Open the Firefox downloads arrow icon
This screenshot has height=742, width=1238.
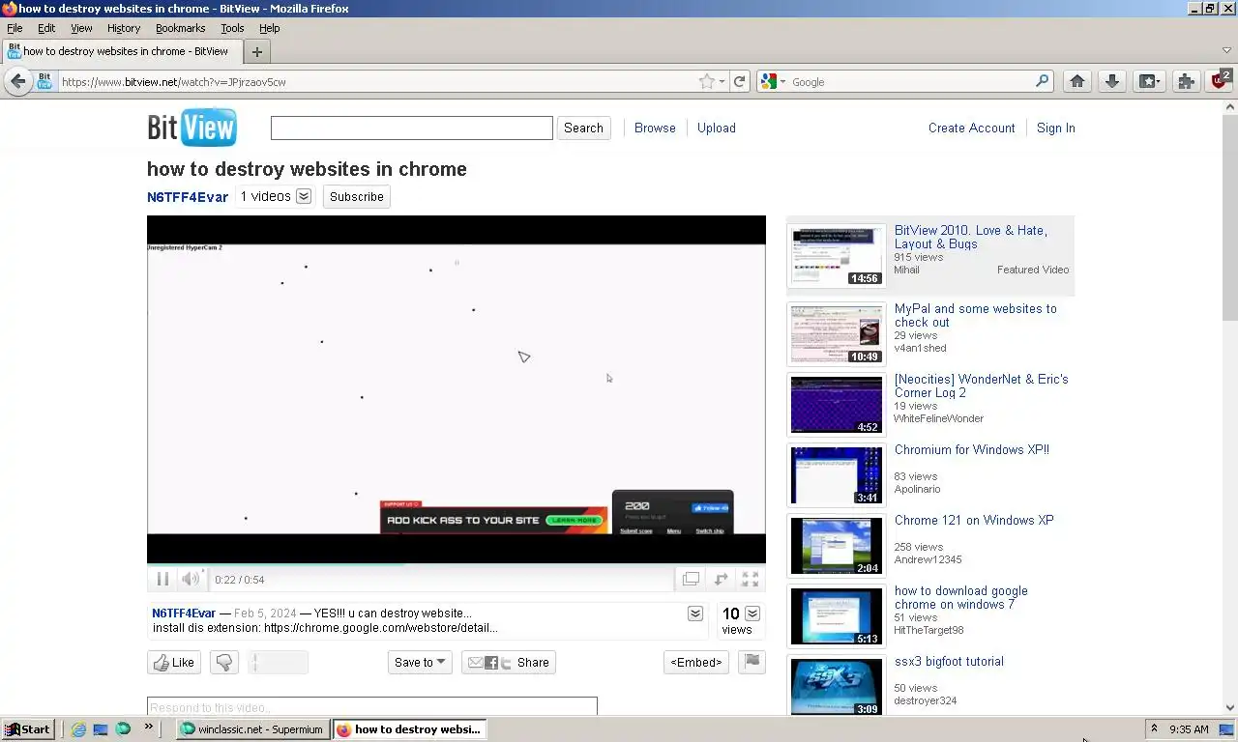point(1112,82)
